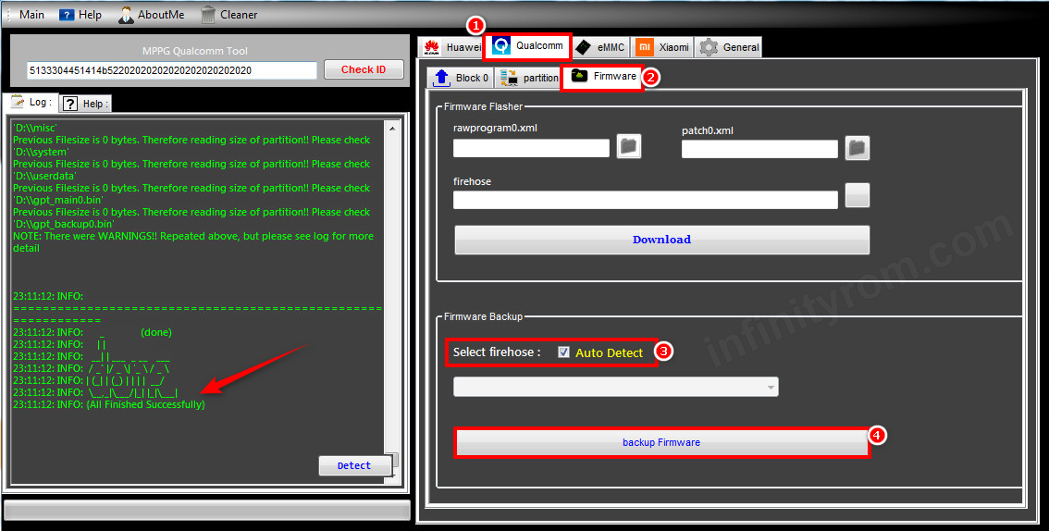
Task: Click the Check ID button
Action: coord(364,68)
